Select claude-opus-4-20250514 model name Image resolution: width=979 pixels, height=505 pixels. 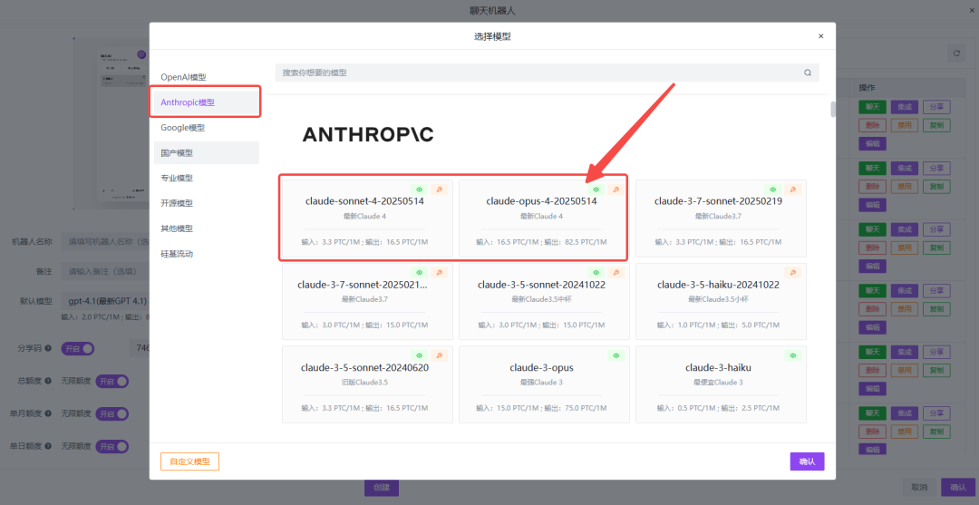541,201
